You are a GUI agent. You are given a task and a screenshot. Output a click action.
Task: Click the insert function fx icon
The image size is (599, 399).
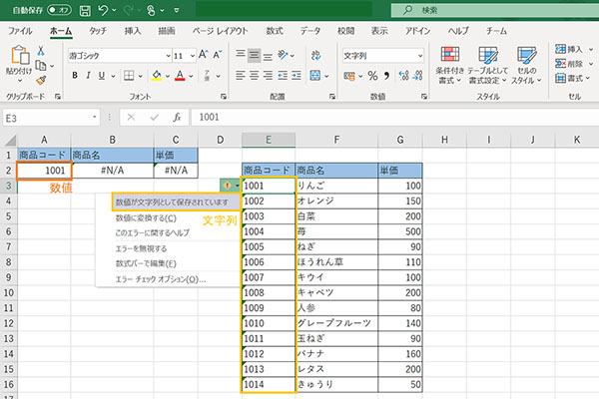(176, 117)
